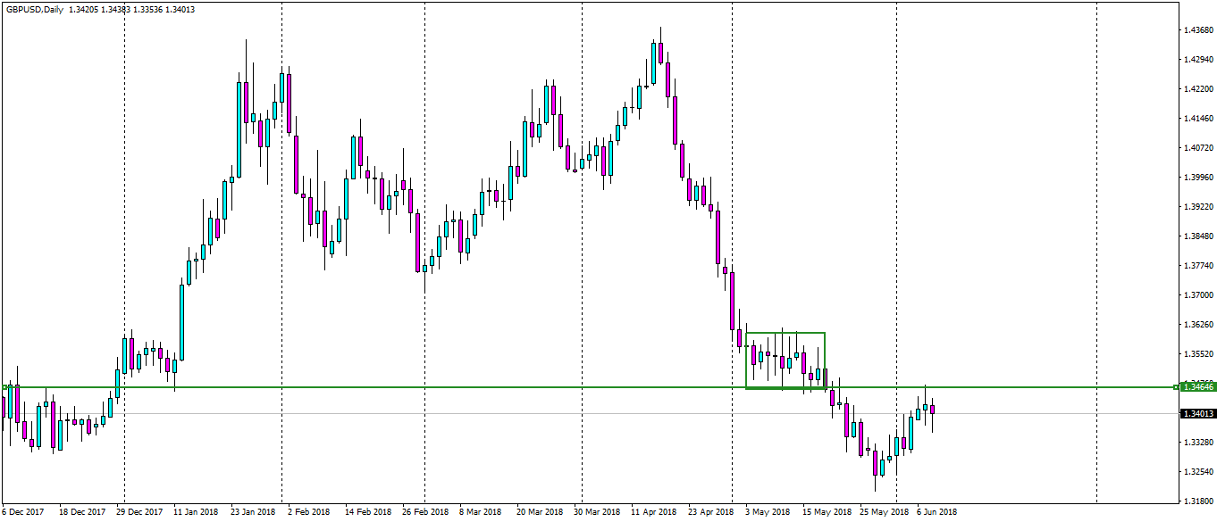Image resolution: width=1217 pixels, height=522 pixels.
Task: Click the GBPUSD,Daily chart title
Action: [x=33, y=10]
